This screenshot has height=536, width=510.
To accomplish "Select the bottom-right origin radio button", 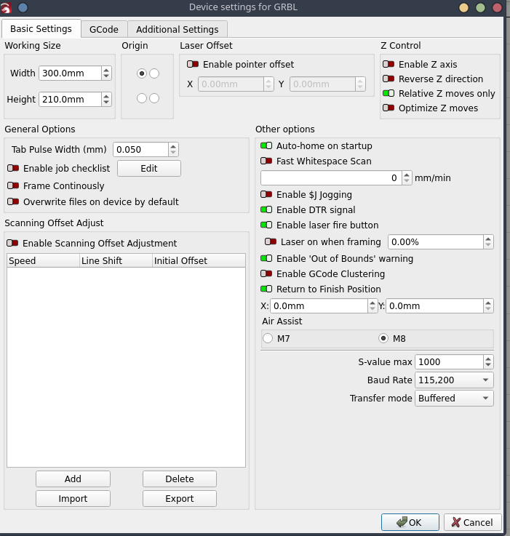I will point(154,98).
